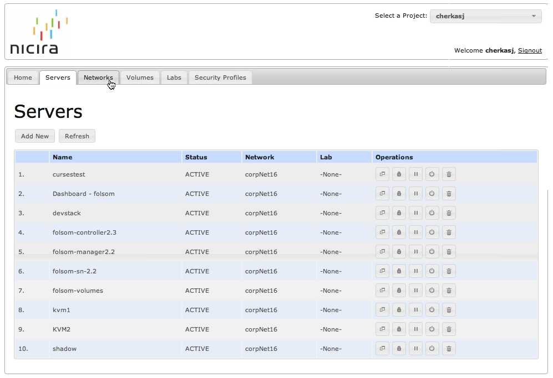
Task: Pause the folsom-sn-2.2 server
Action: (x=416, y=271)
